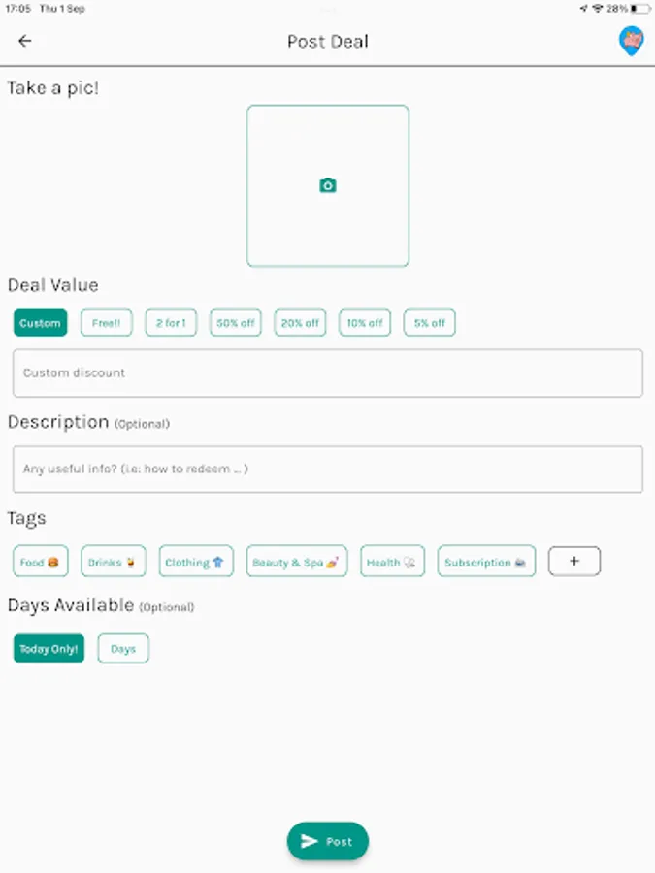655x873 pixels.
Task: Select Today Only! availability option
Action: [49, 649]
